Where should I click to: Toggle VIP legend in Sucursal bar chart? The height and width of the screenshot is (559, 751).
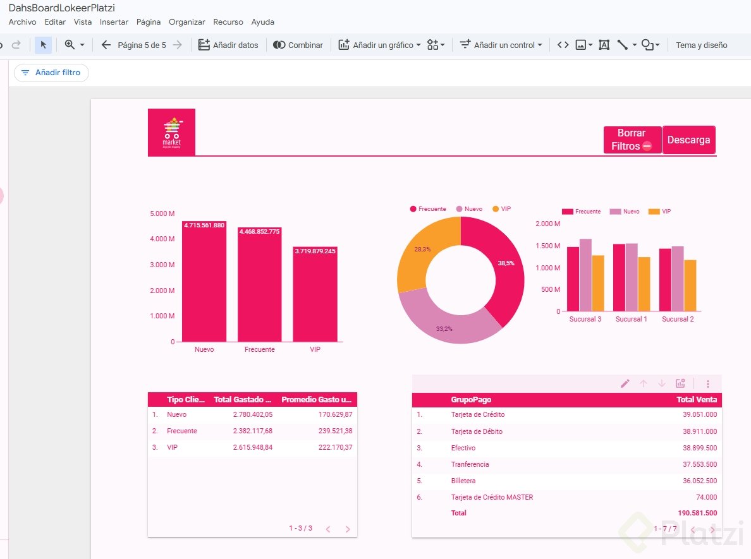tap(659, 212)
